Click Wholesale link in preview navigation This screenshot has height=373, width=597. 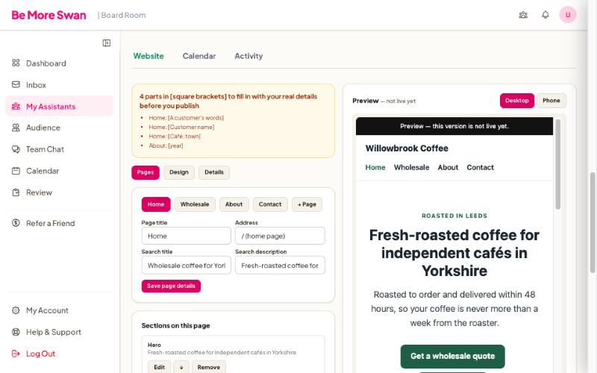click(412, 167)
